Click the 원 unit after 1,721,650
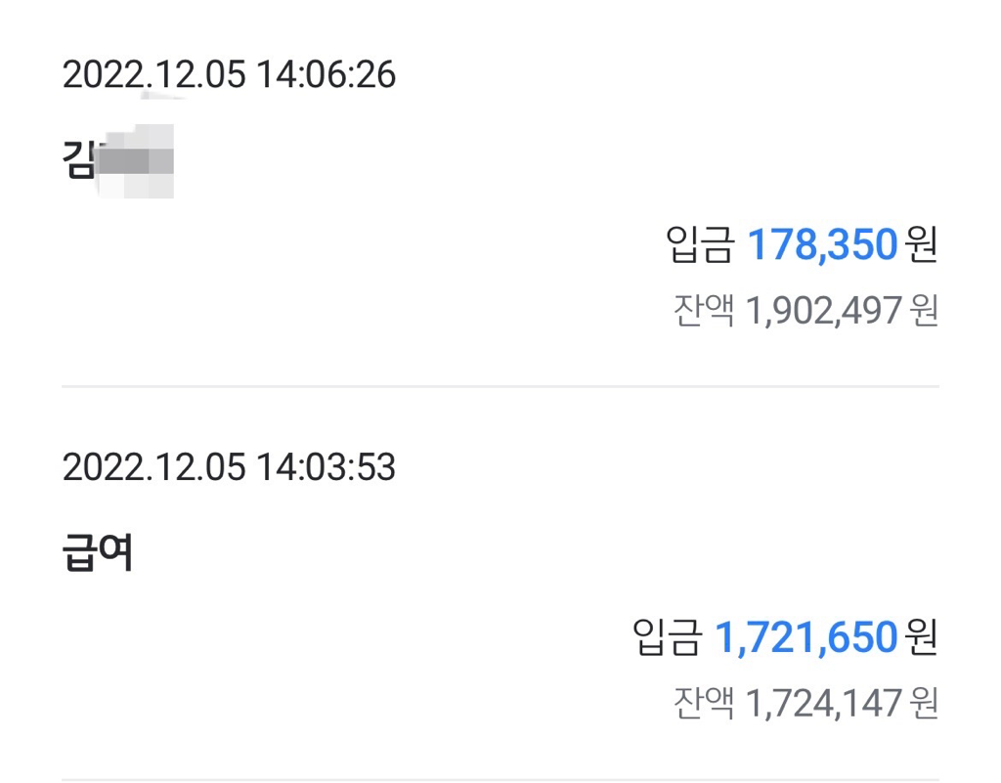The width and height of the screenshot is (1001, 783). (x=921, y=637)
